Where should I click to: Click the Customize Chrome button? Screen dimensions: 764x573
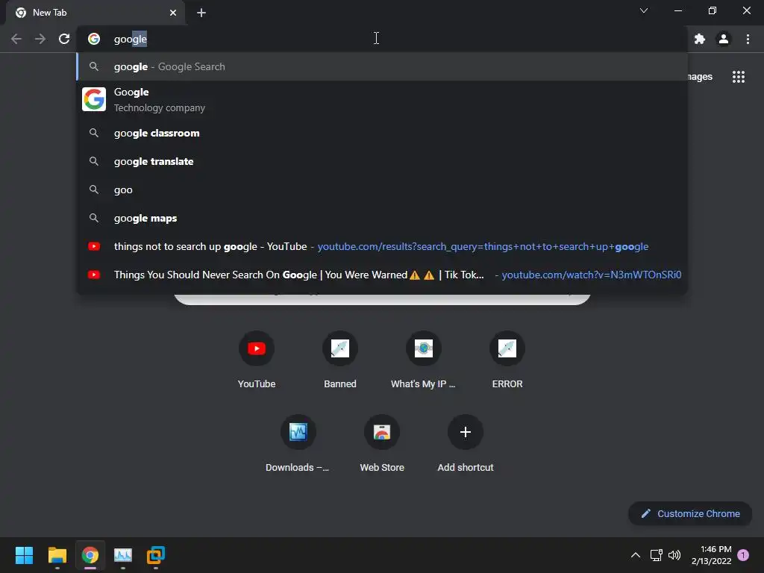[x=690, y=513]
